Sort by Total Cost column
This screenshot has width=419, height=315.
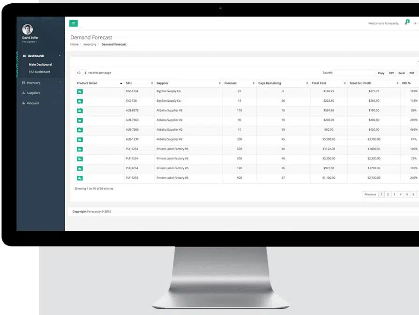329,83
